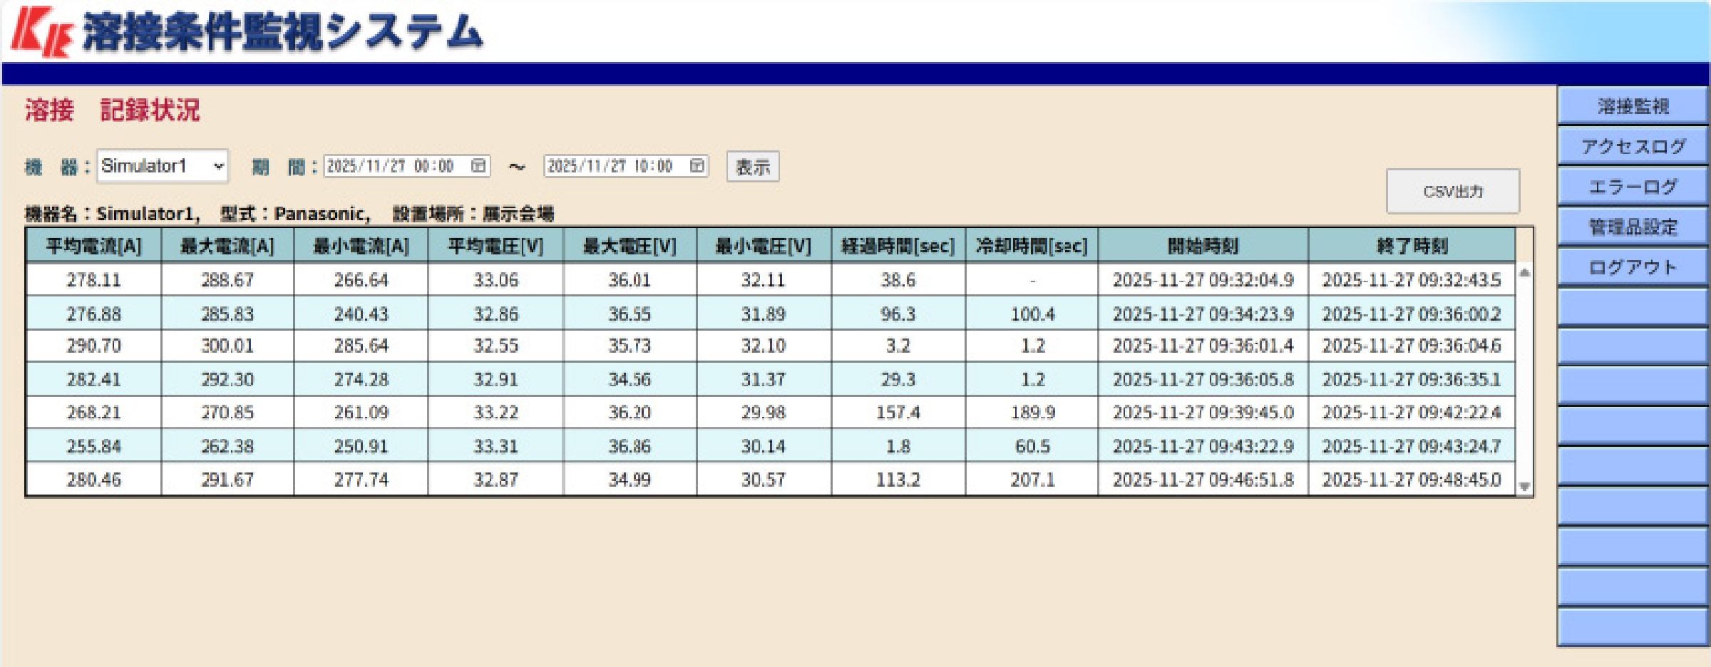Select 平均電流[A] column header
The width and height of the screenshot is (1711, 667).
point(93,247)
